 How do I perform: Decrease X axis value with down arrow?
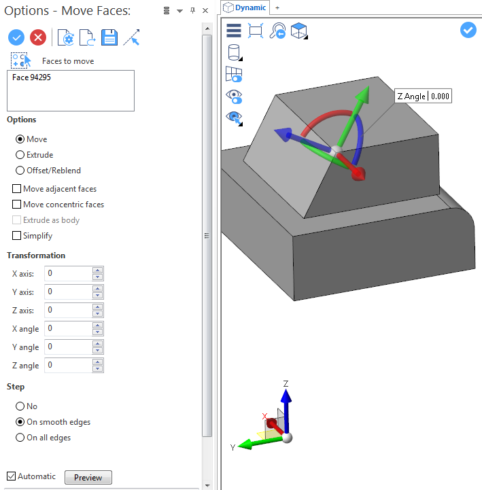98,277
